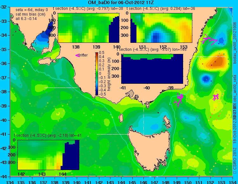Click the 't section' heading ending lon=146

pos(151,49)
